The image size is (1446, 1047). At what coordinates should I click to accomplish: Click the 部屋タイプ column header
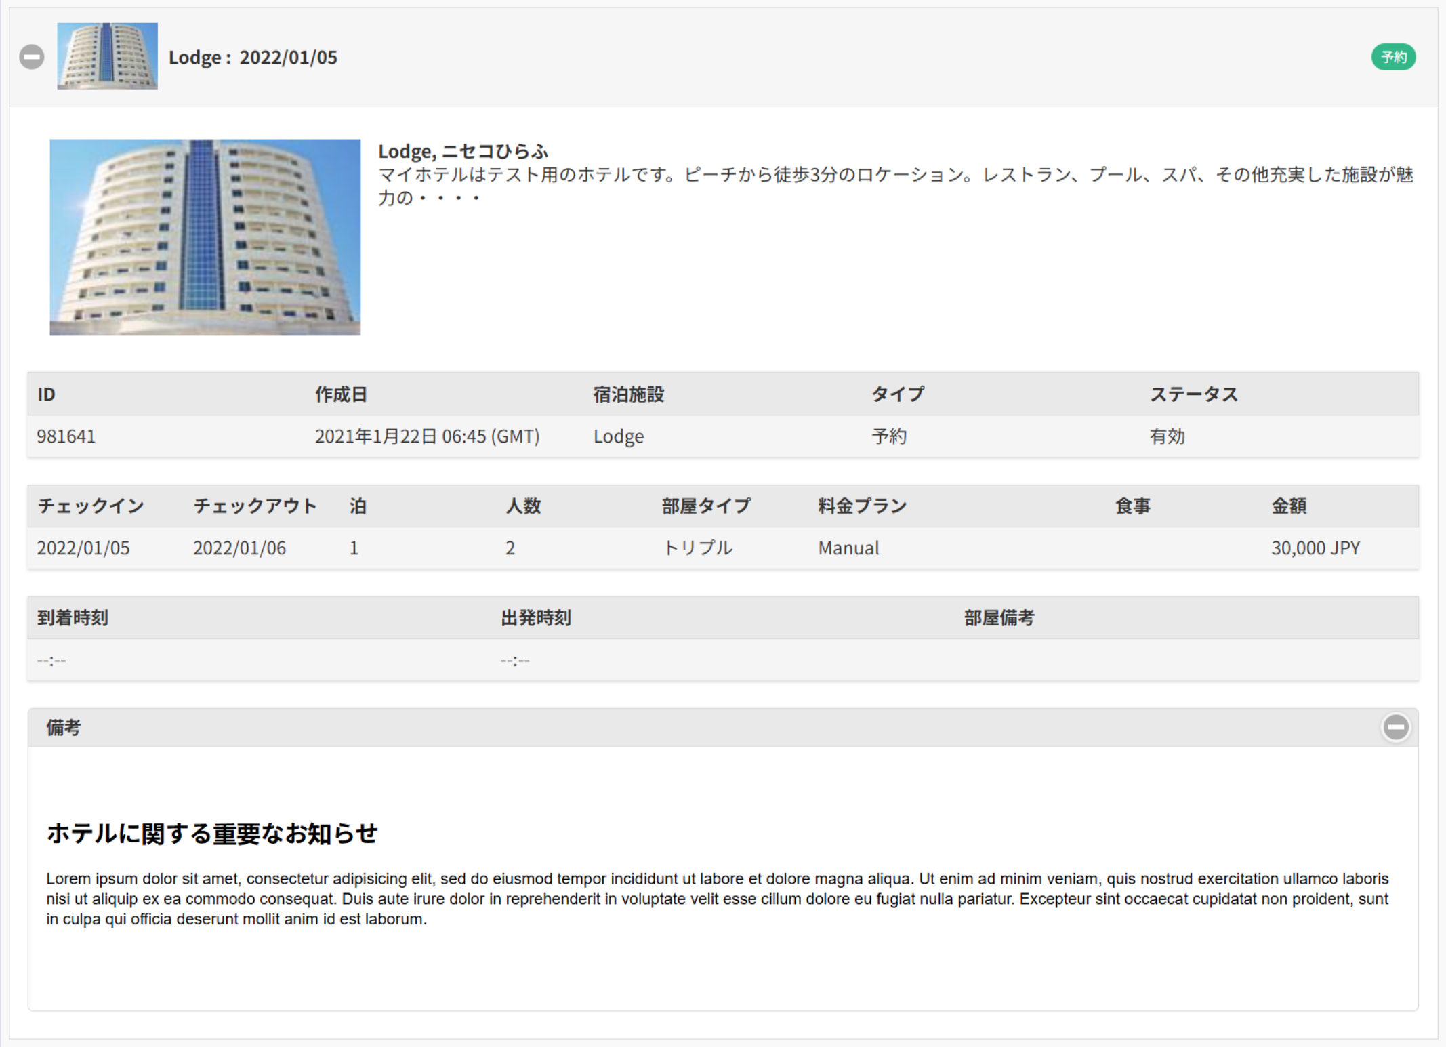pos(706,506)
